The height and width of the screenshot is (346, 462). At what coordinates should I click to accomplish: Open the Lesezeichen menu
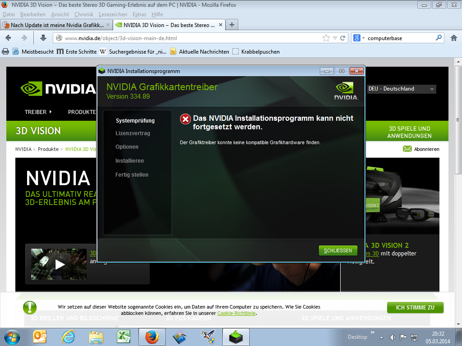(x=113, y=14)
